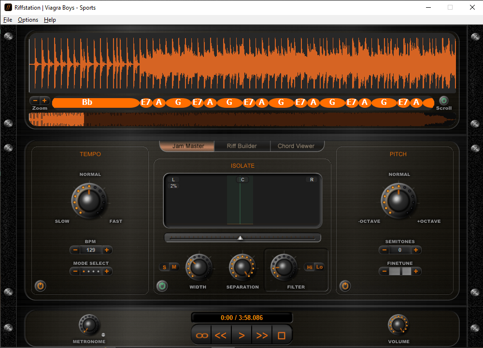Click the Metronome knob
Screen dimensions: 483x348
[x=89, y=325]
